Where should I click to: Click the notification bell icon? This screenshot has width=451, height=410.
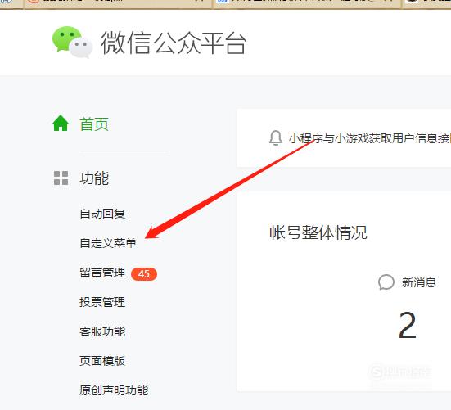point(276,137)
